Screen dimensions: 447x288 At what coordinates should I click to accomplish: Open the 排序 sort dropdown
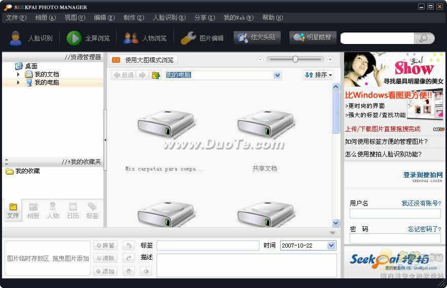point(318,75)
